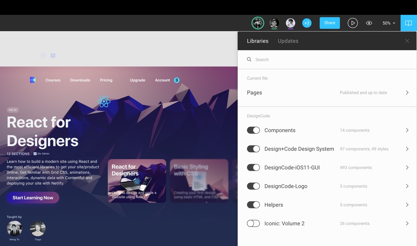Click the video icon next to 2hr 34min
The image size is (417, 246).
pyautogui.click(x=35, y=154)
